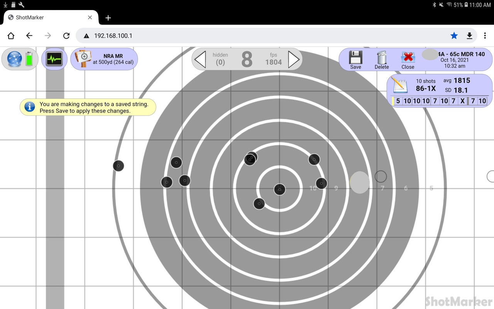Screen dimensions: 494x309
Task: Open the NRA MR at 500yd target selector
Action: click(x=104, y=59)
